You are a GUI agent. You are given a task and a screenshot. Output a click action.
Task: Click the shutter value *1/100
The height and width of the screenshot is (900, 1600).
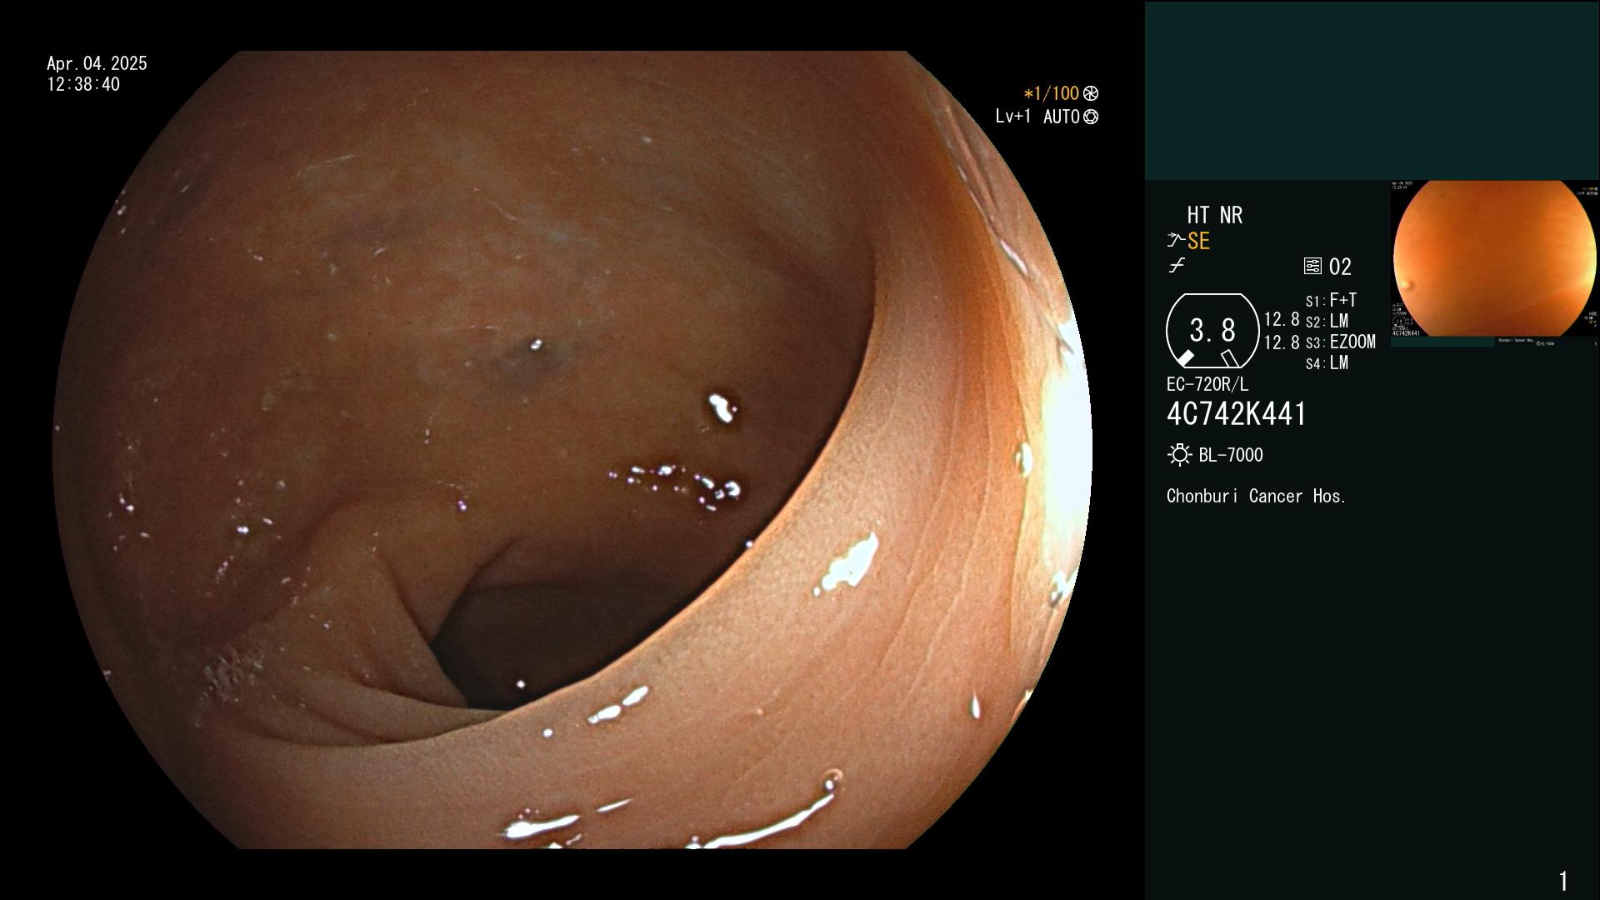1051,93
